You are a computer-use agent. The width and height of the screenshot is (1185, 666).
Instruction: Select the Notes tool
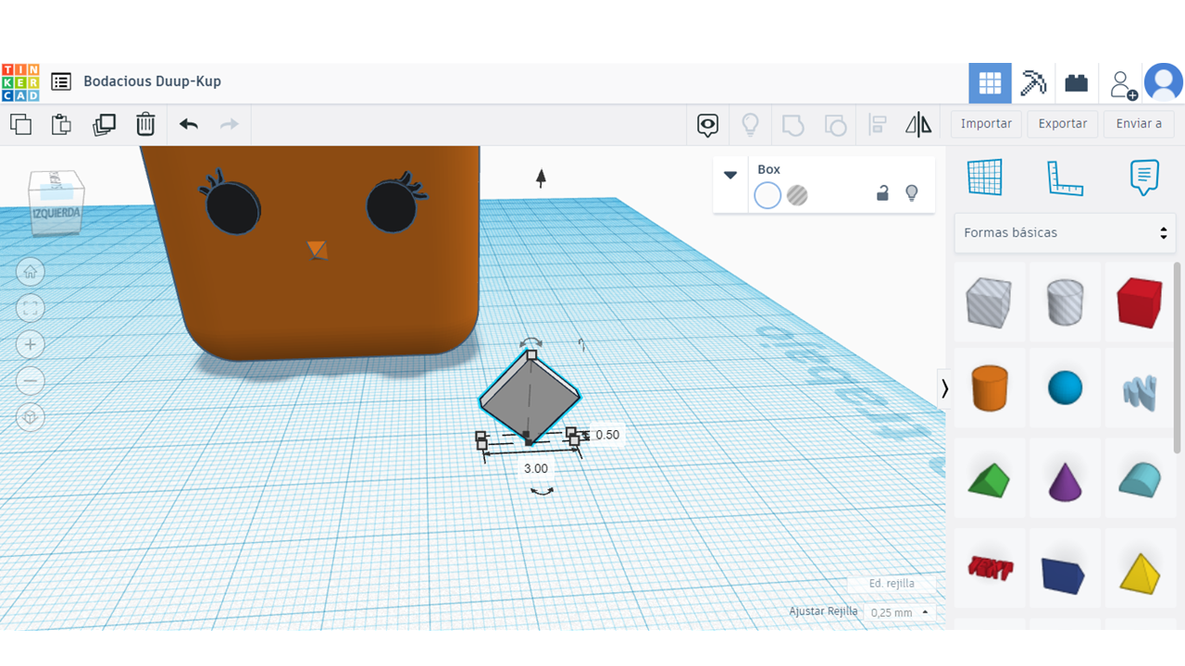pos(1144,178)
